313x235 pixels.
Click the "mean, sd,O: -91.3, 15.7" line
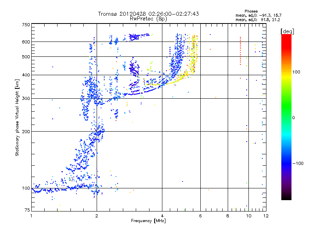tap(259, 15)
